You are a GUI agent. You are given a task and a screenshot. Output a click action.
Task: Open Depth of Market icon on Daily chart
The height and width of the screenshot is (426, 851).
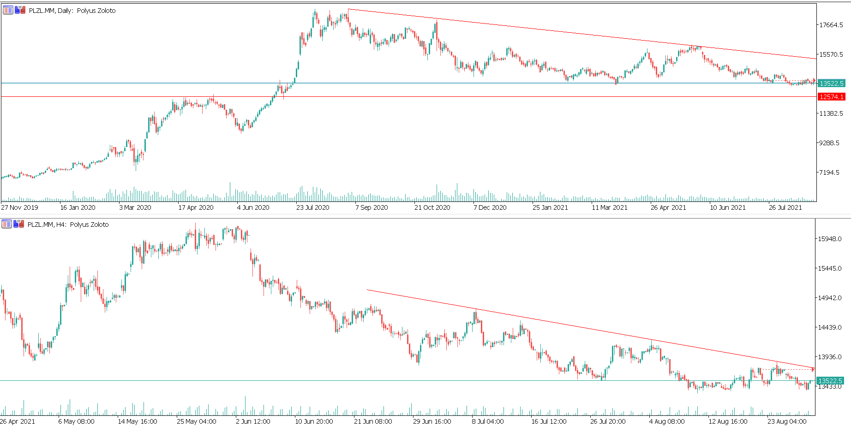pyautogui.click(x=8, y=10)
